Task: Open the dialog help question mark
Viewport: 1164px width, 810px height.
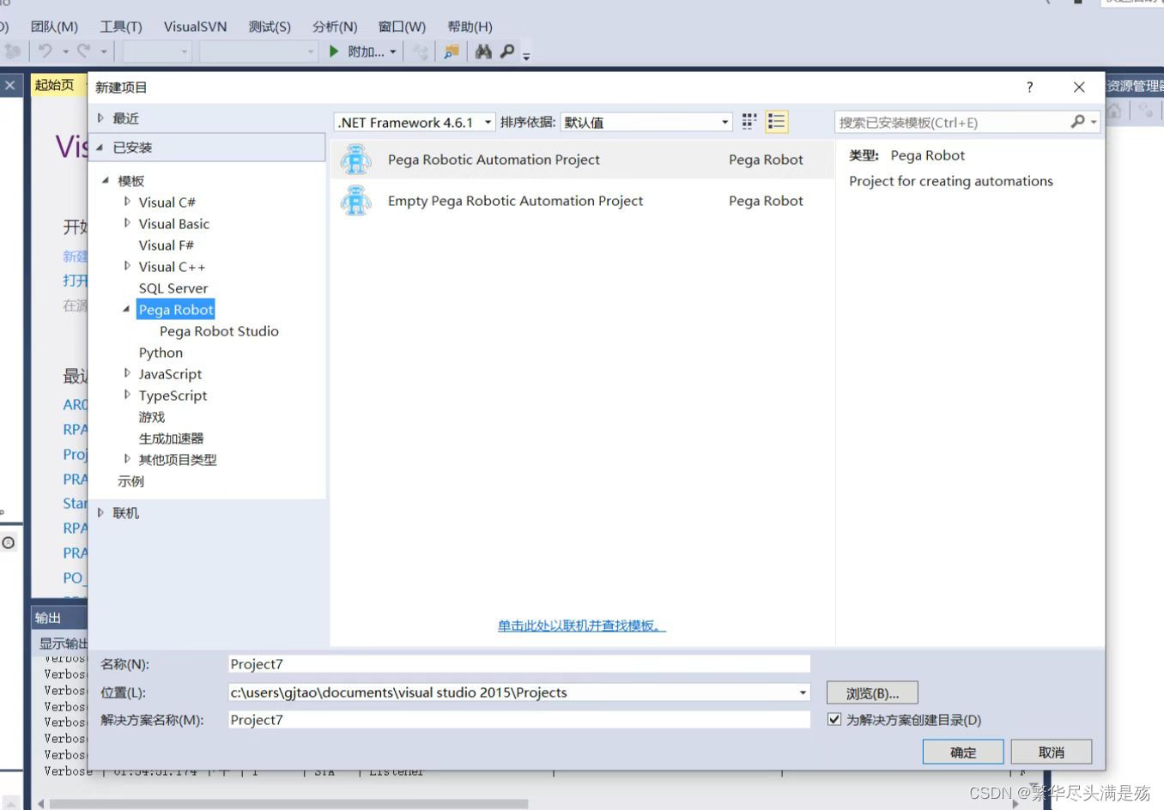Action: pos(1030,87)
